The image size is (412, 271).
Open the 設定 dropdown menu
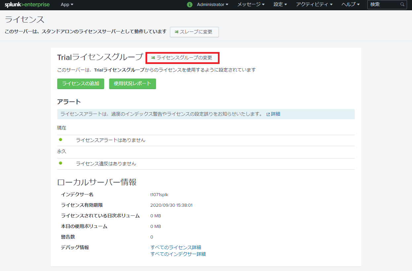(280, 5)
